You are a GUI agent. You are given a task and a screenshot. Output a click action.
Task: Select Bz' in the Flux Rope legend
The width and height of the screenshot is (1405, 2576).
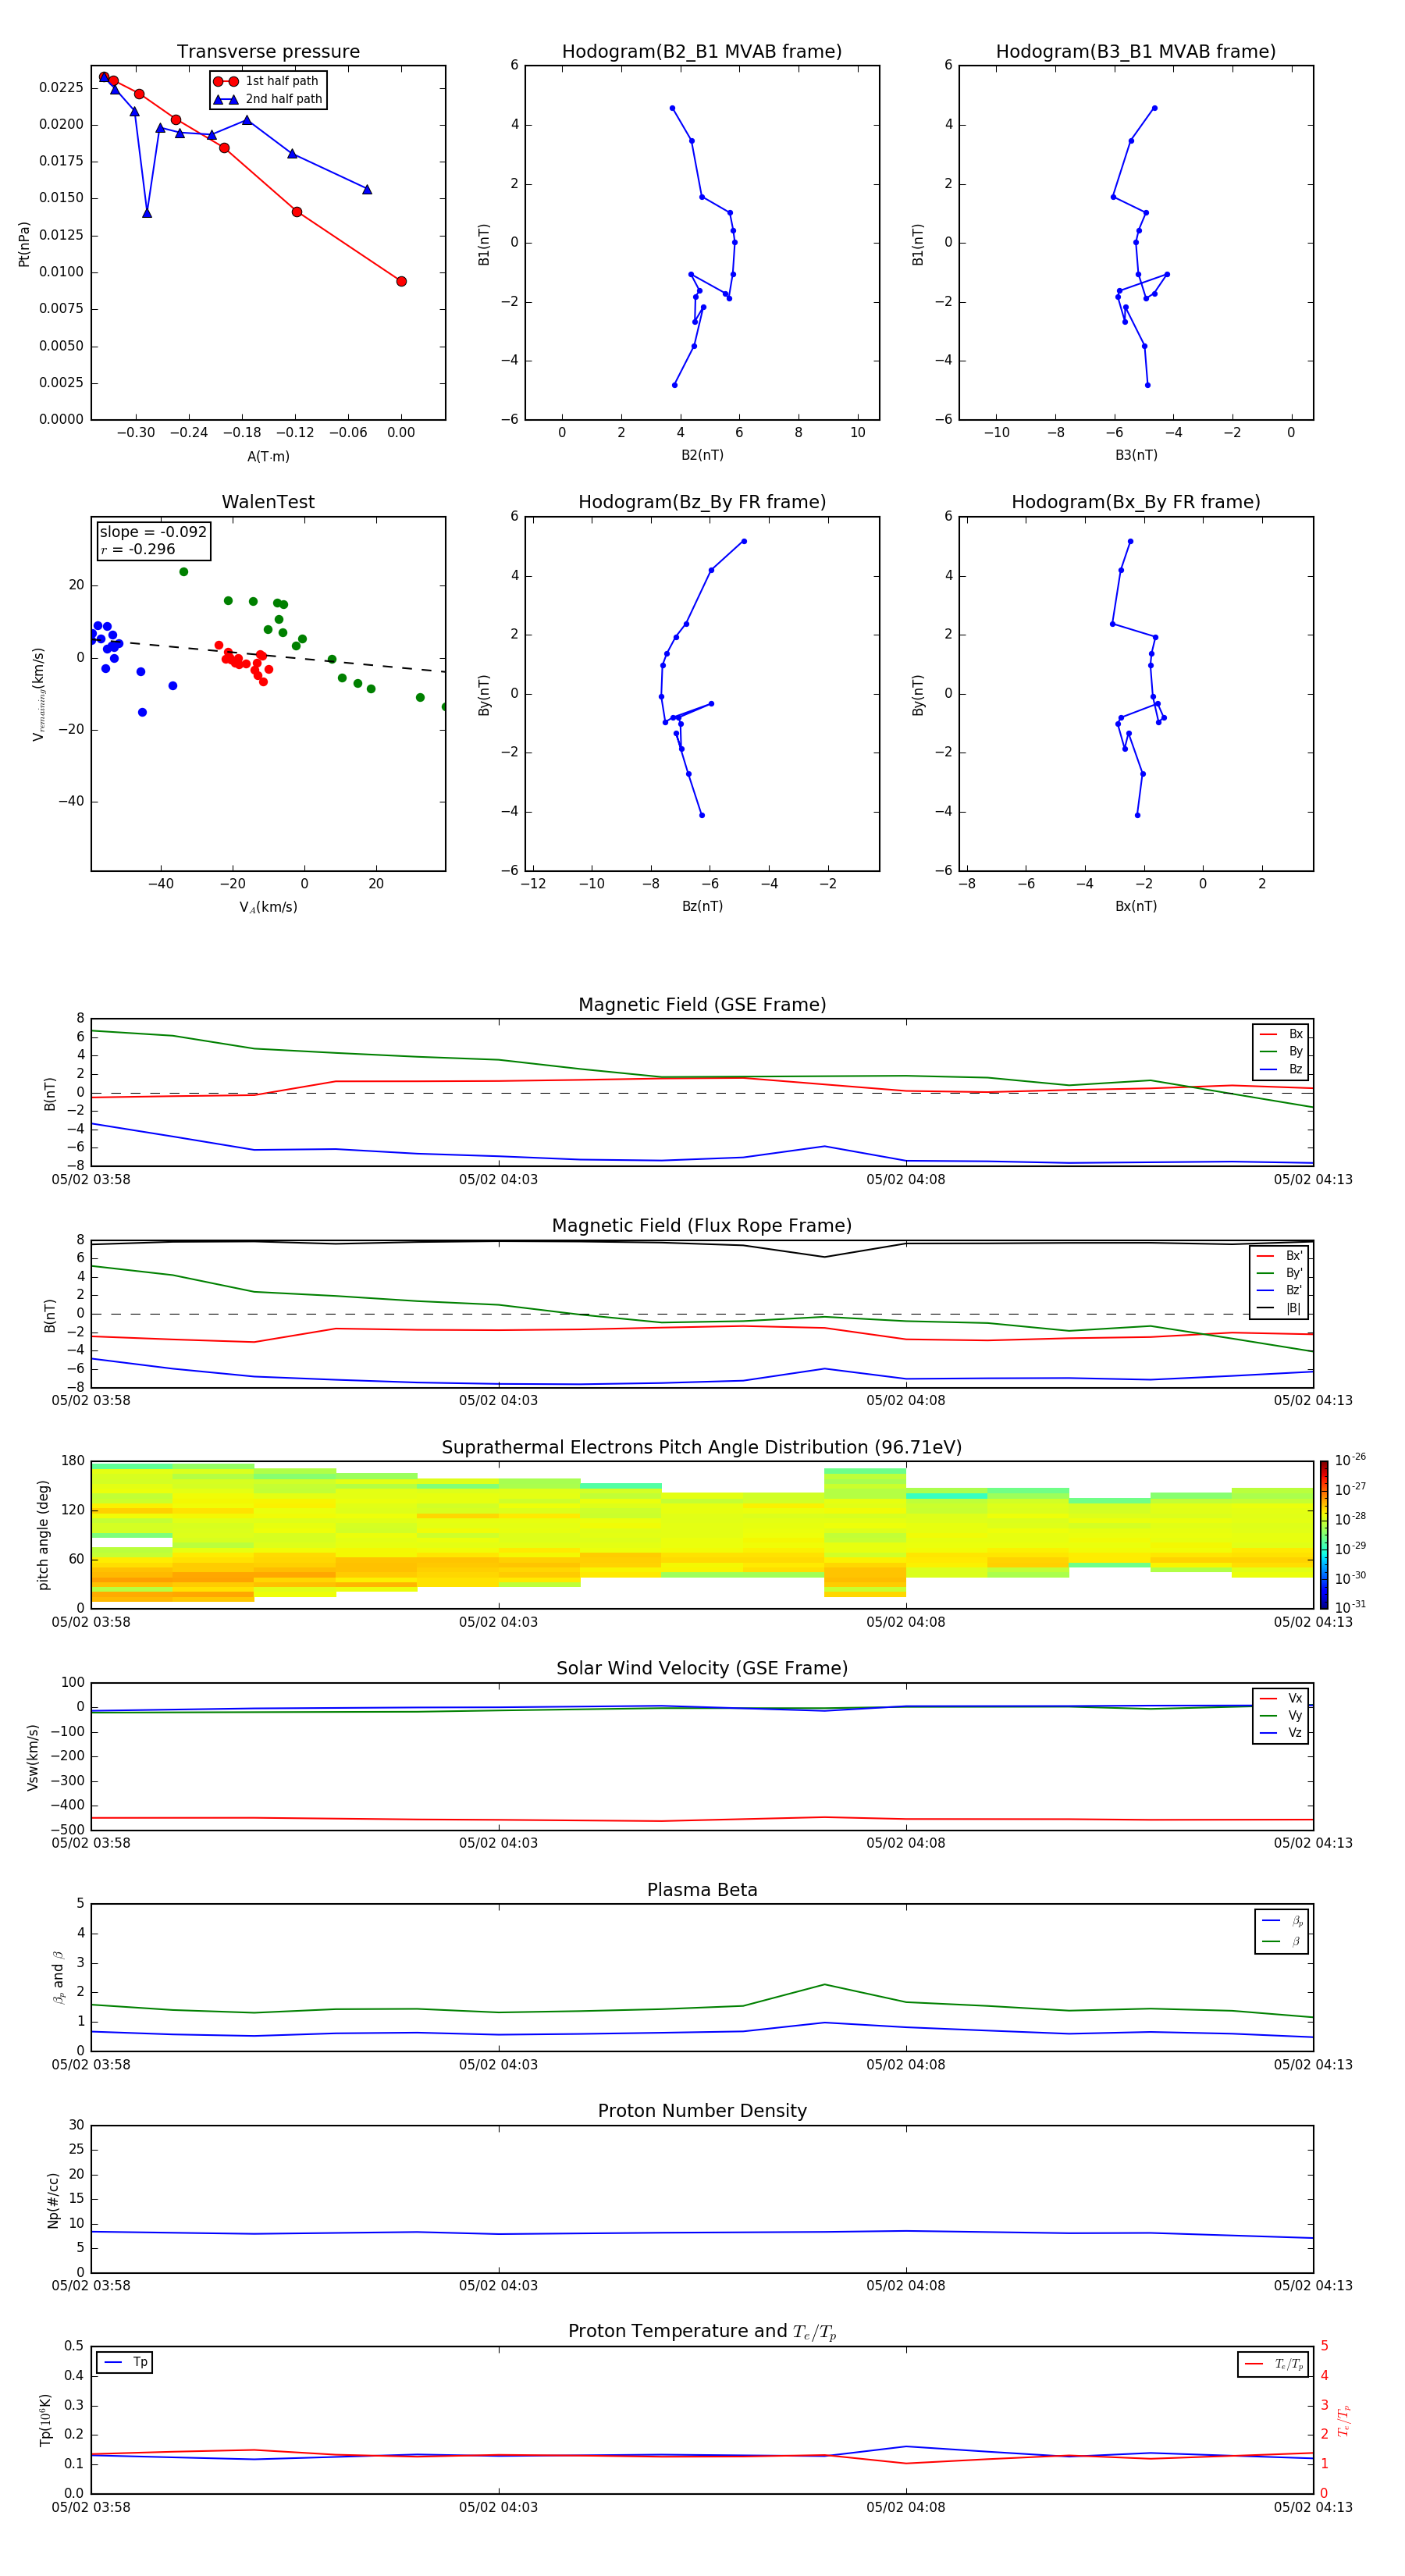(1280, 1290)
